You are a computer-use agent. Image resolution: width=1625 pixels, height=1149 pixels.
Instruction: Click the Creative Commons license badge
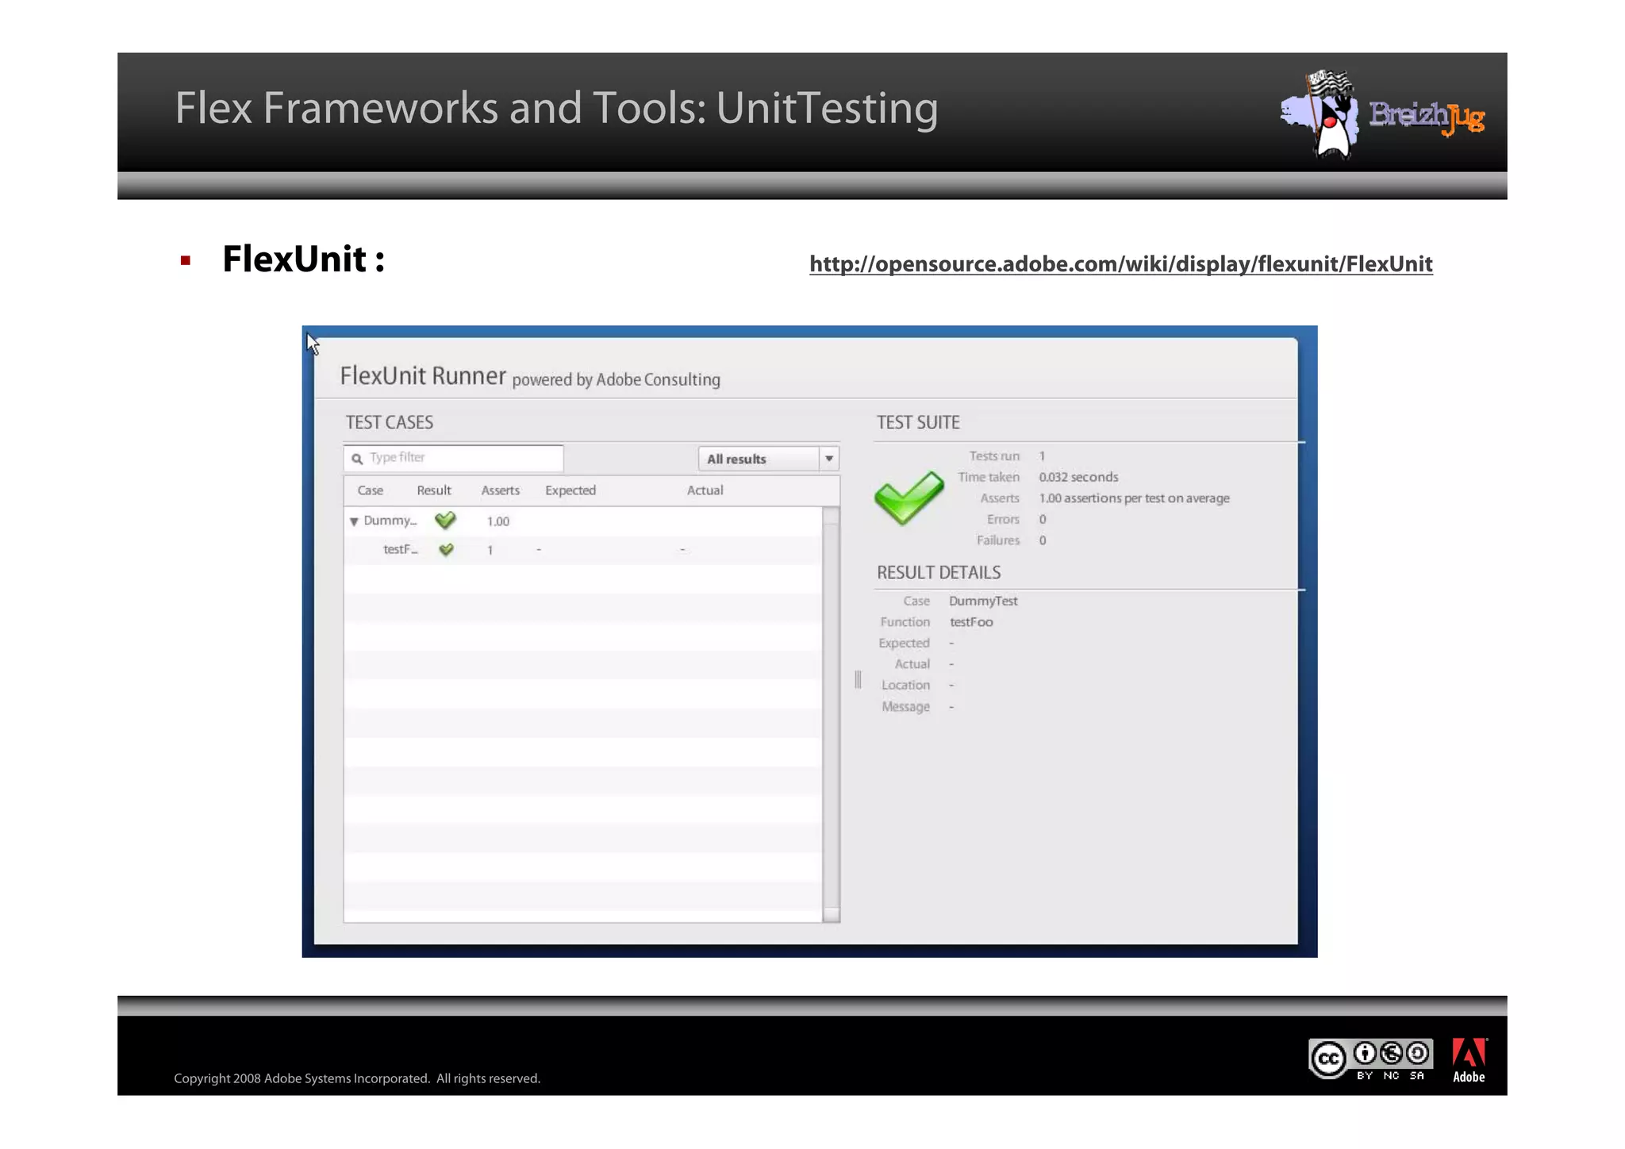coord(1370,1059)
